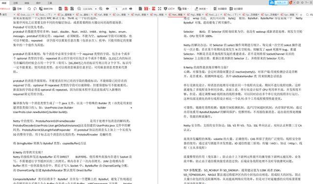Click the heading "9.Netty 的高性能表现在哪些方面?"
The image size is (313, 184).
(206, 68)
